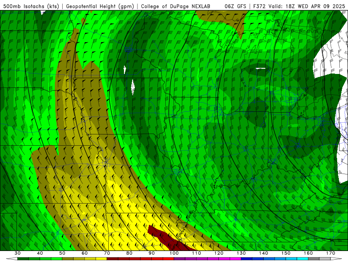
Task: Click the legend value 120
Action: pos(219,253)
